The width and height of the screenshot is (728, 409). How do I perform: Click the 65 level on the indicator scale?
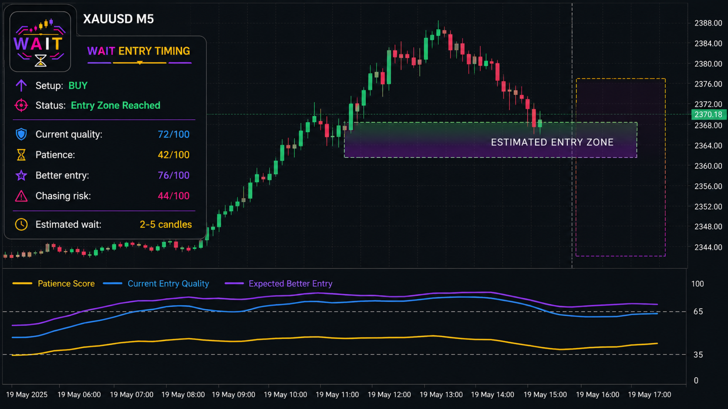pos(698,312)
